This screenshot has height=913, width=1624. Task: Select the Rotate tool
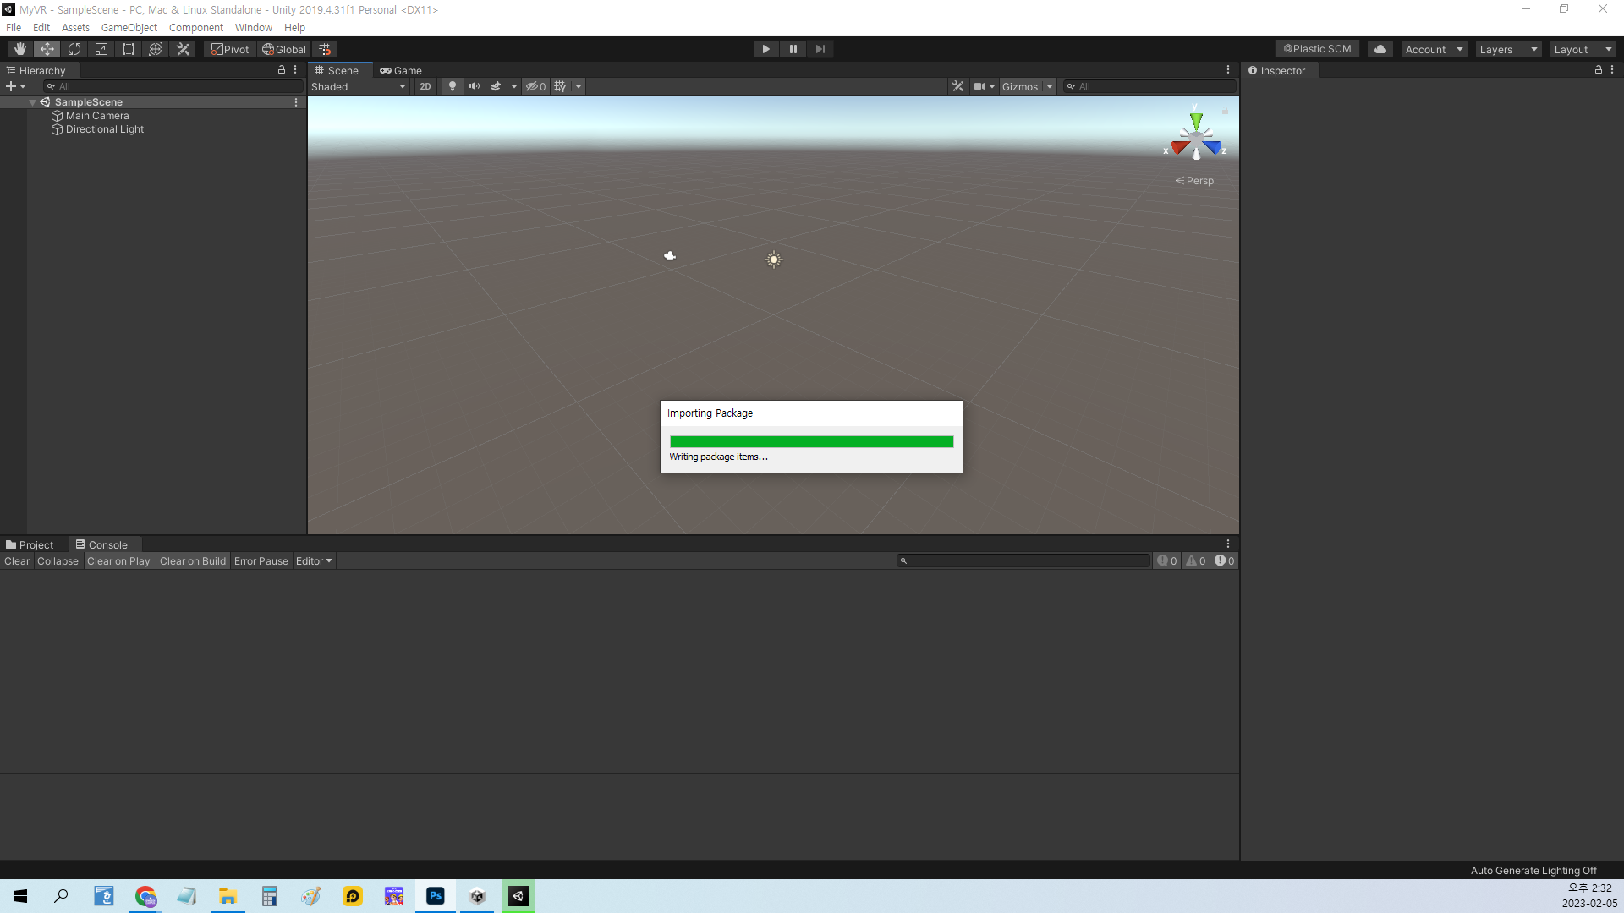[74, 49]
